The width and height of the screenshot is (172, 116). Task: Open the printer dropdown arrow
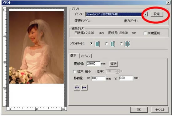145,14
